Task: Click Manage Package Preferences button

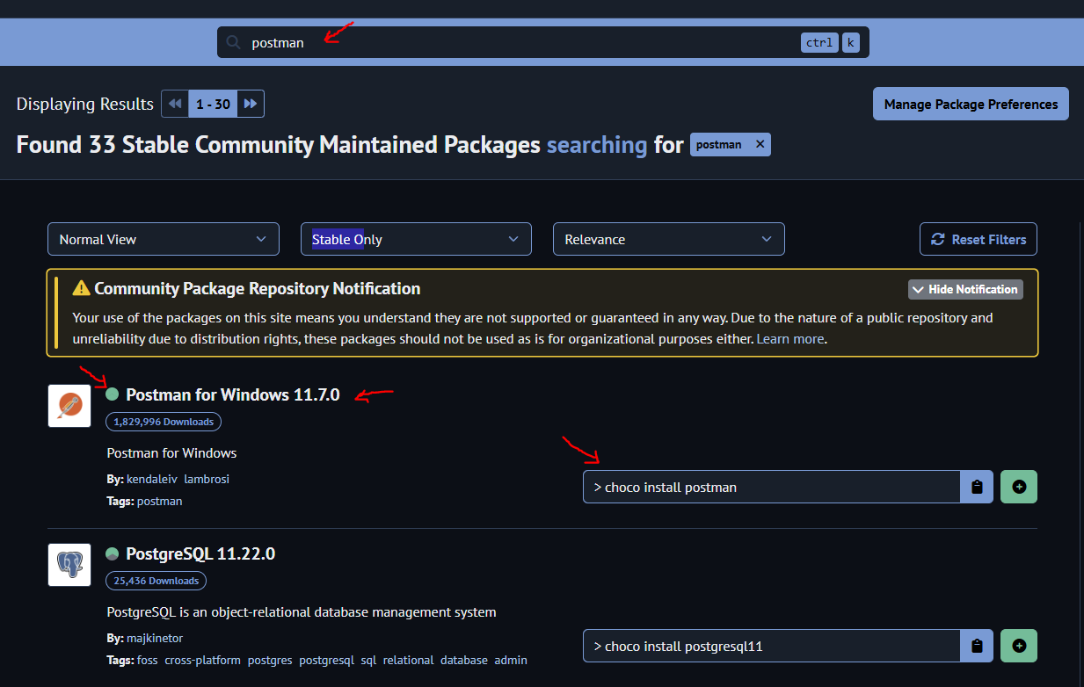Action: click(x=971, y=104)
